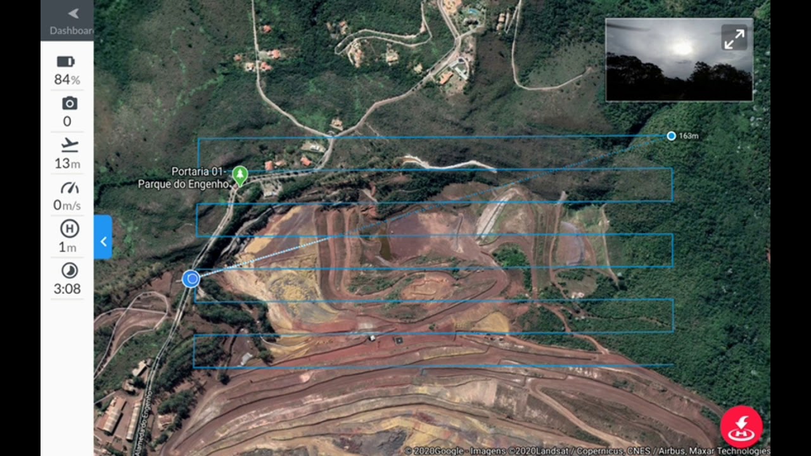Expand the camera live view
Viewport: 811px width, 456px height.
coord(734,39)
